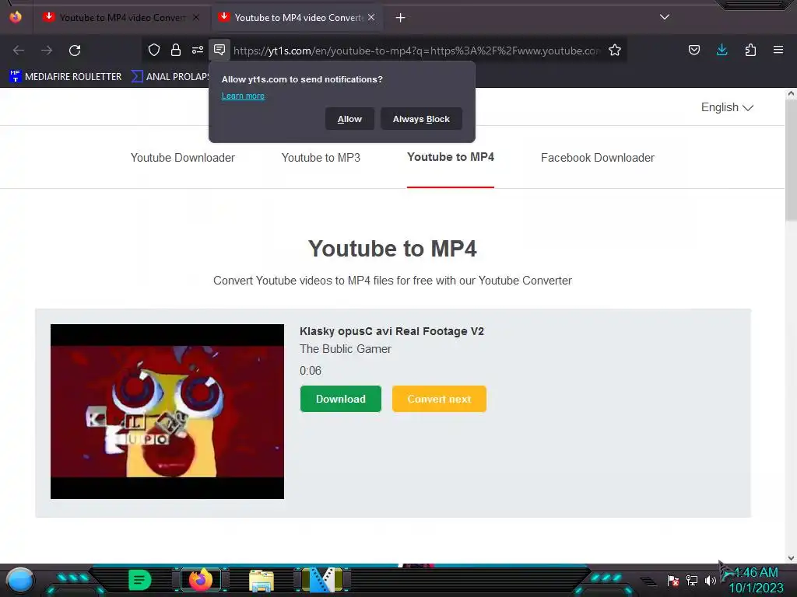The height and width of the screenshot is (597, 797).
Task: Click the page vertical scrollbar thumb
Action: coord(791,160)
